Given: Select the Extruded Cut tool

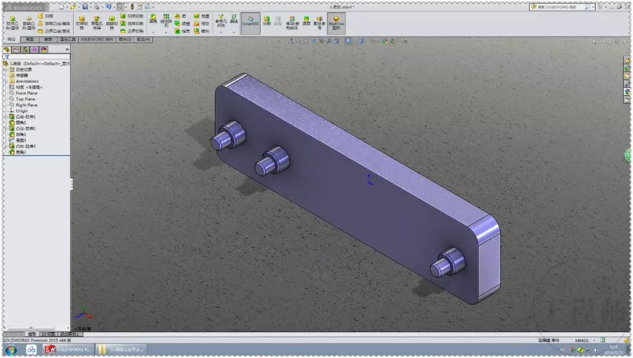Looking at the screenshot, I should tap(81, 23).
